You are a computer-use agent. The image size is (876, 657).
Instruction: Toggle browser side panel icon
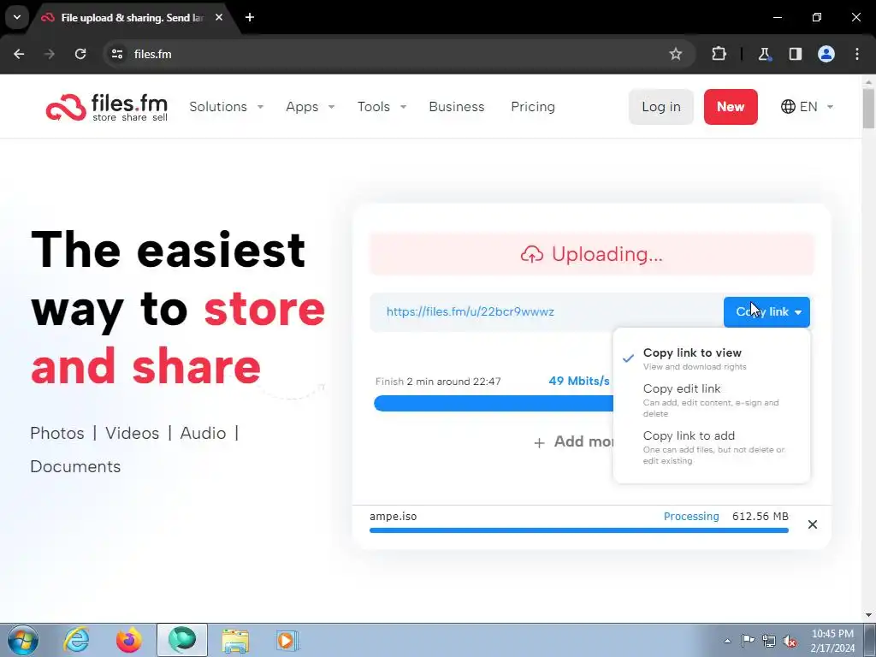pos(795,54)
